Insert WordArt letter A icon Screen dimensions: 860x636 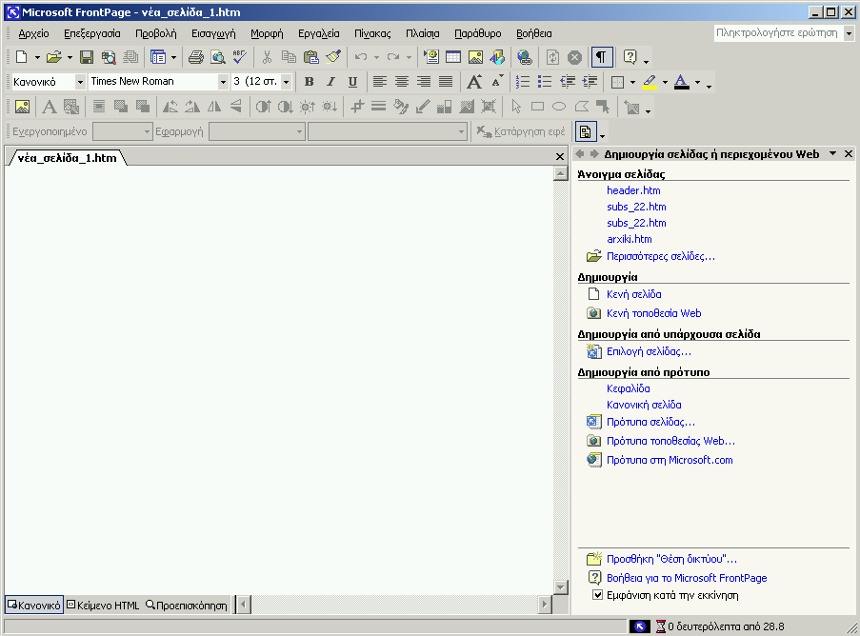click(50, 107)
